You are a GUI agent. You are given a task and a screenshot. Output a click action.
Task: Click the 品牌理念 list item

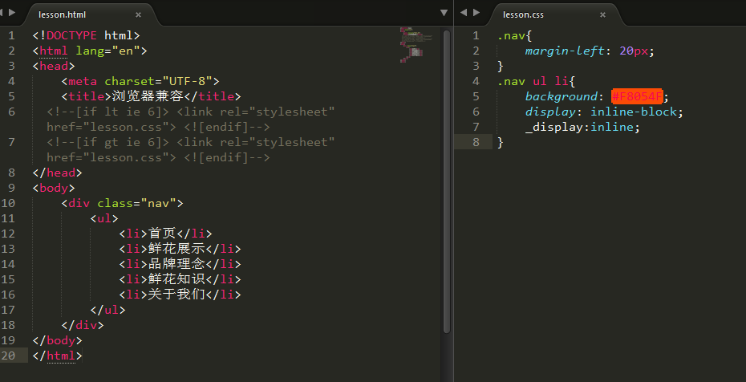coord(180,264)
